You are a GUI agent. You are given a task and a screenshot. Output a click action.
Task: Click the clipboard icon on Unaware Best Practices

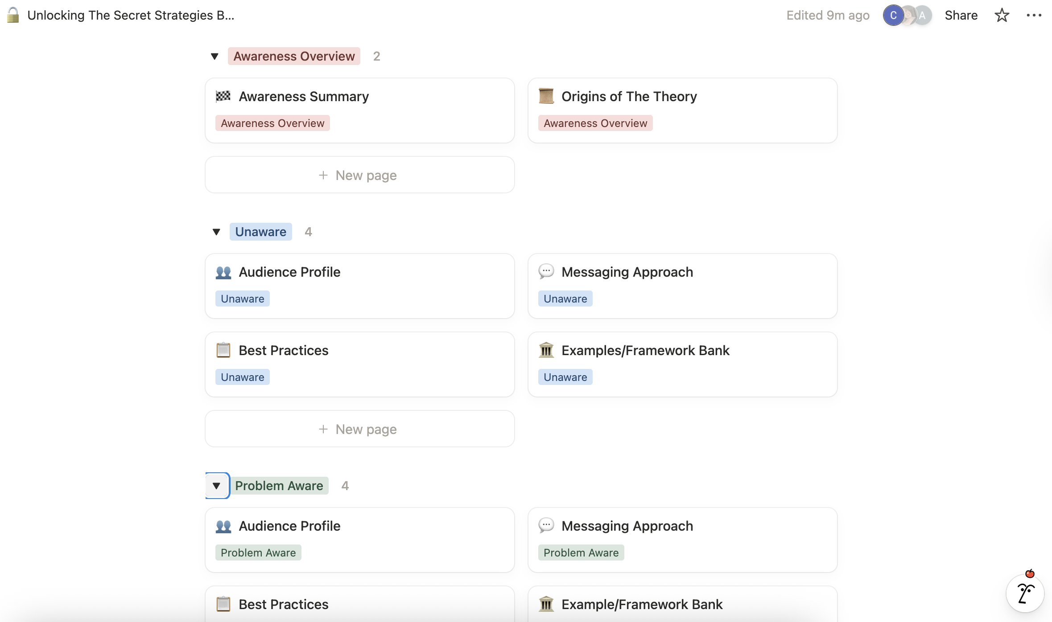point(223,350)
